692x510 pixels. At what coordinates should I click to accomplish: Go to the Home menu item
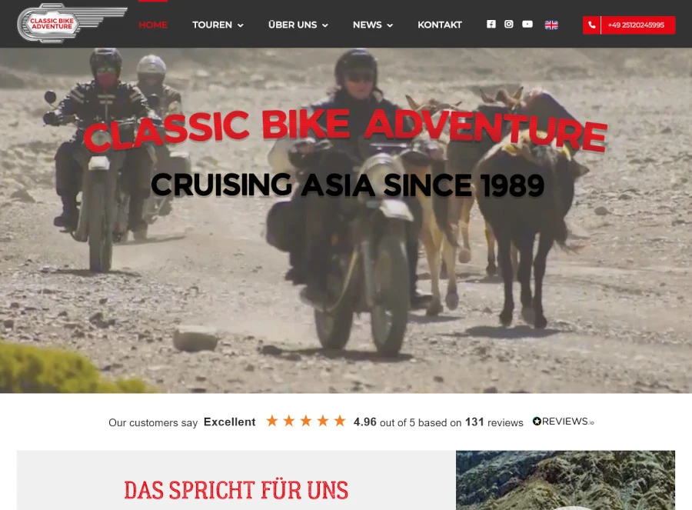(x=153, y=25)
